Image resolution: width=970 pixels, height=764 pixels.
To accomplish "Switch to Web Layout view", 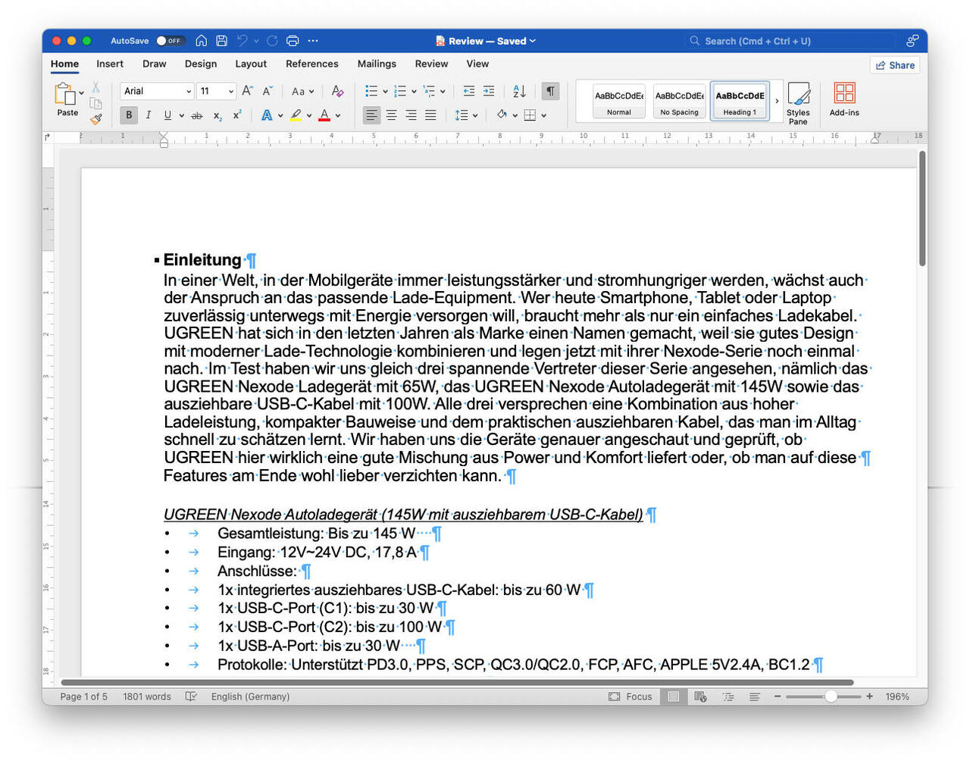I will [x=700, y=697].
